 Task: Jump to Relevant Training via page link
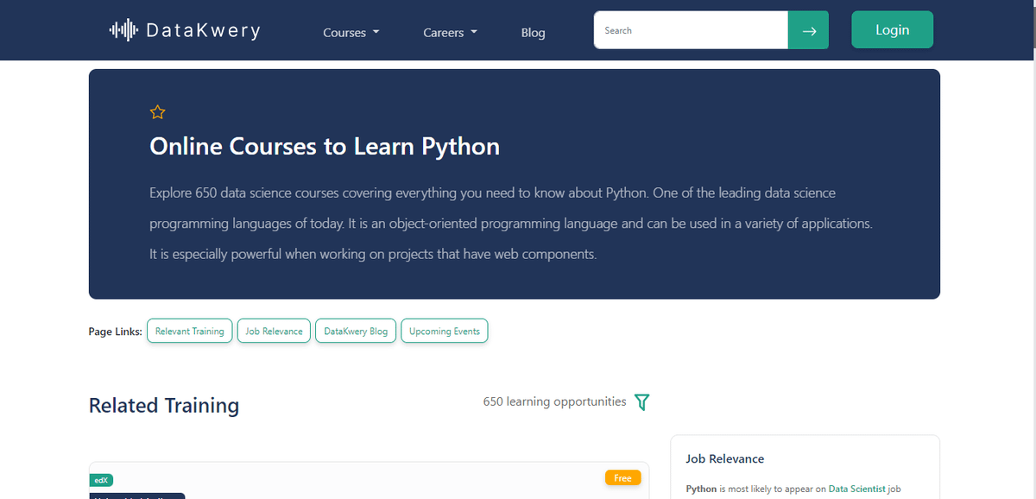point(189,330)
